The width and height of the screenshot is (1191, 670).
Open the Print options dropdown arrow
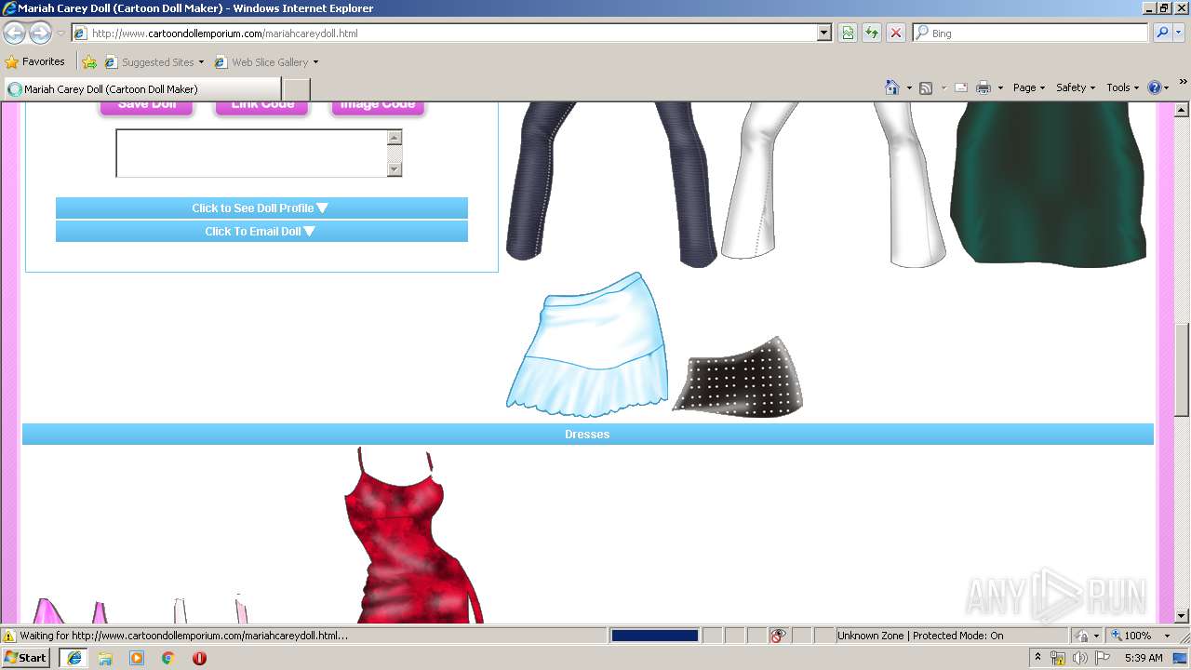point(1000,87)
